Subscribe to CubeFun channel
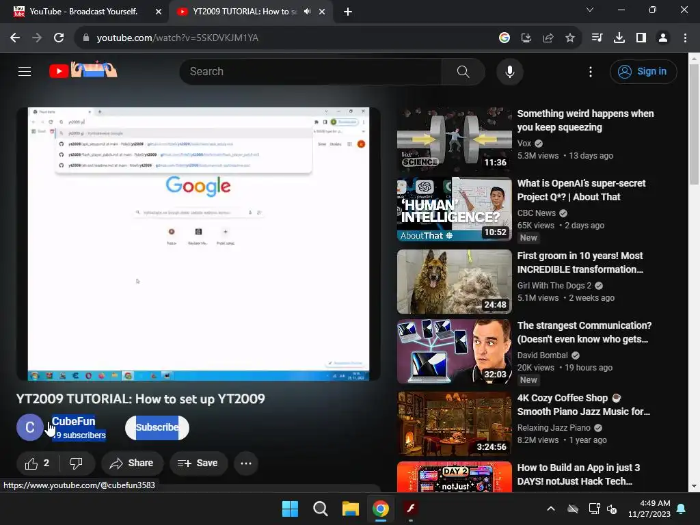Viewport: 700px width, 525px height. coord(157,427)
